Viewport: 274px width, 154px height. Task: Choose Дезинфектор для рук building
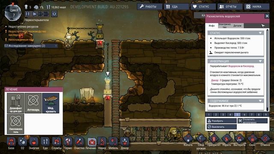[x=15, y=103]
